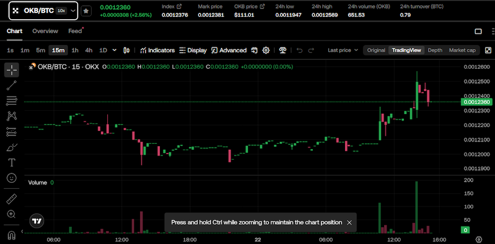Open the Indicators panel
The height and width of the screenshot is (244, 495).
157,50
